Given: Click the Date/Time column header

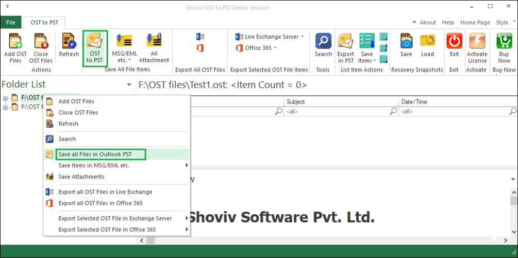Looking at the screenshot, I should point(458,102).
